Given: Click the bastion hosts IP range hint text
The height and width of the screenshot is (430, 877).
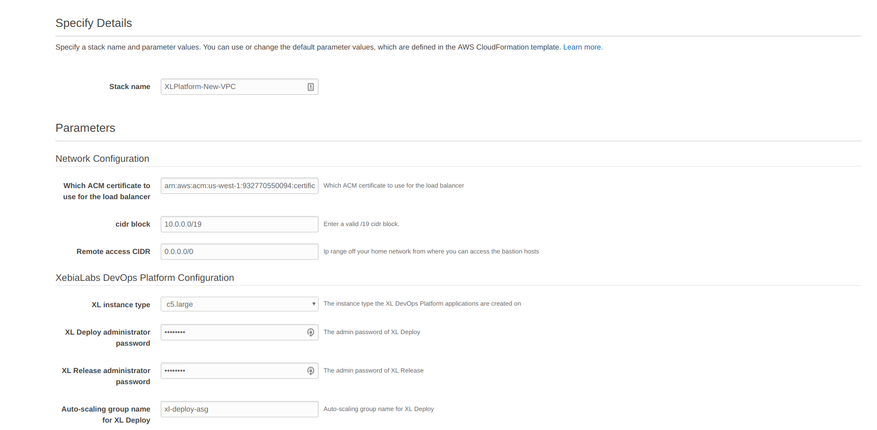Looking at the screenshot, I should pos(431,251).
